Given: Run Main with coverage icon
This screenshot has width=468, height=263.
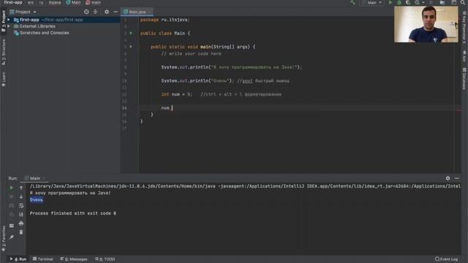Looking at the screenshot, I should pyautogui.click(x=408, y=3).
